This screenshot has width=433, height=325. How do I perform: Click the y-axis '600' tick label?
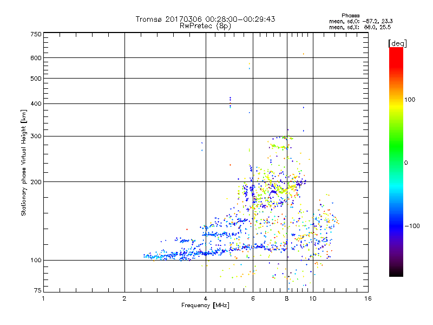36,58
